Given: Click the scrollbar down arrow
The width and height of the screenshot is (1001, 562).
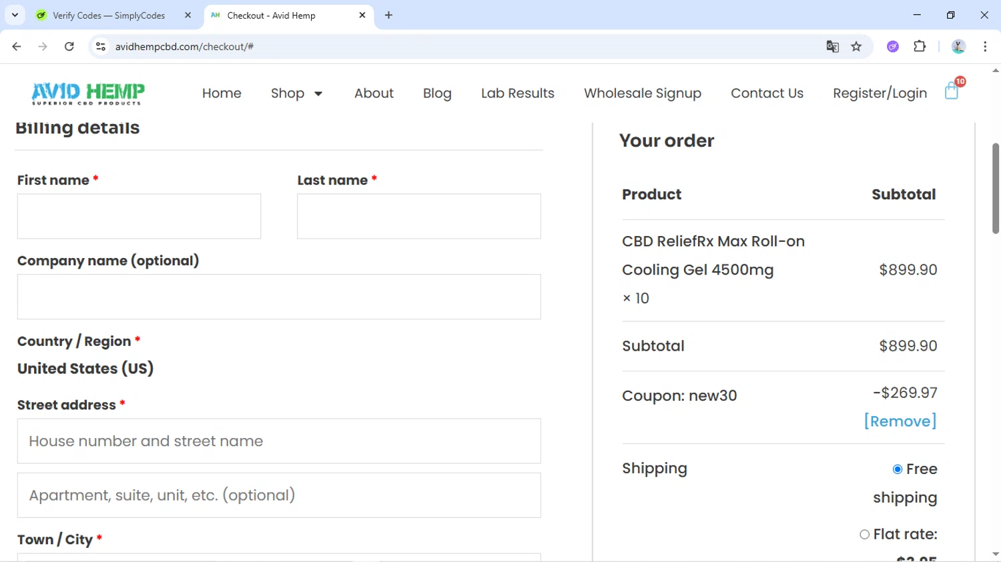Looking at the screenshot, I should click(995, 554).
